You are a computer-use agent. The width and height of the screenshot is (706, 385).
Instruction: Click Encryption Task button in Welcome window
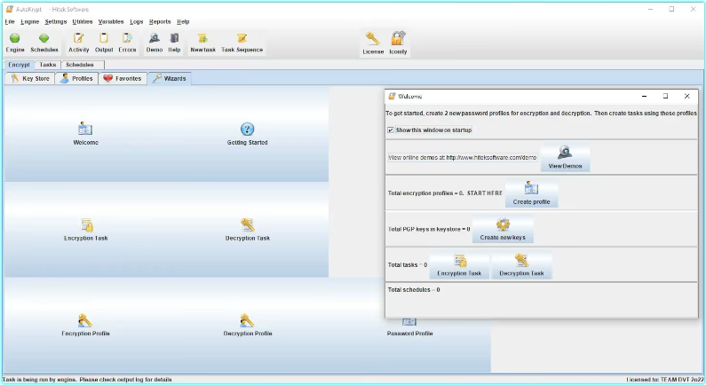[459, 265]
